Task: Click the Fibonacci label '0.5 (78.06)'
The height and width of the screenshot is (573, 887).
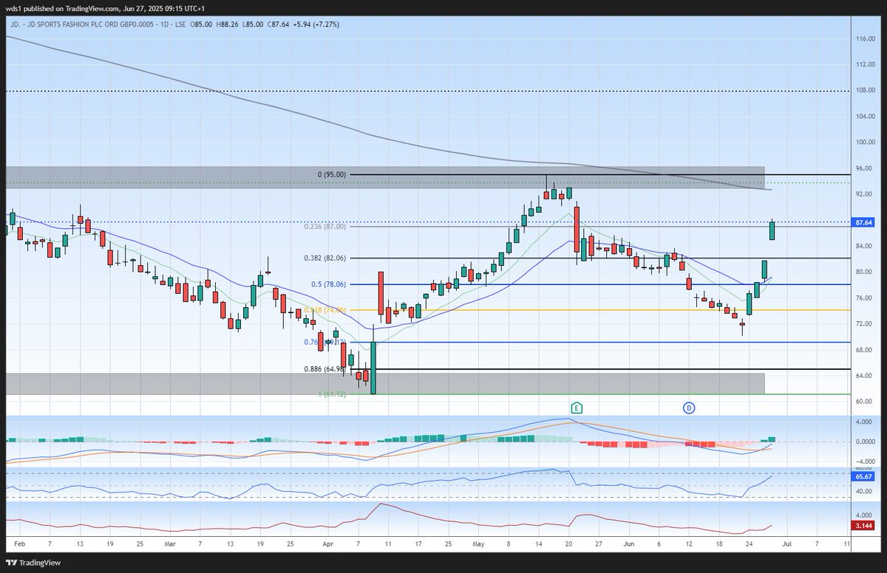Action: click(x=328, y=284)
